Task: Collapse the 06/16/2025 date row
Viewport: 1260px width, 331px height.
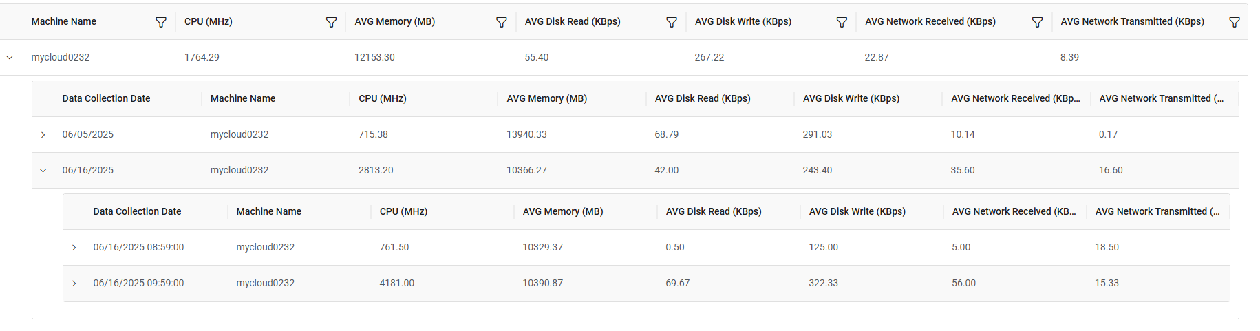Action: [43, 171]
